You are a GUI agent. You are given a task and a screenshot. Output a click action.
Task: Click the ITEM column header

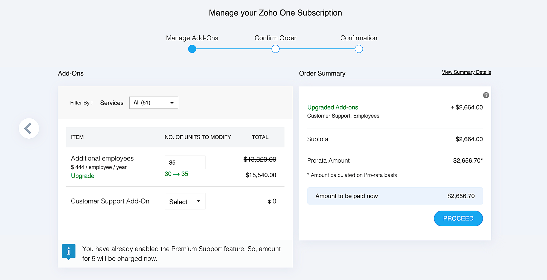pyautogui.click(x=77, y=137)
